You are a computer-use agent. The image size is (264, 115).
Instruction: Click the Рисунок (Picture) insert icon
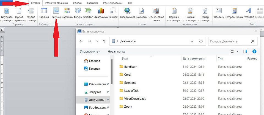[x=56, y=11]
